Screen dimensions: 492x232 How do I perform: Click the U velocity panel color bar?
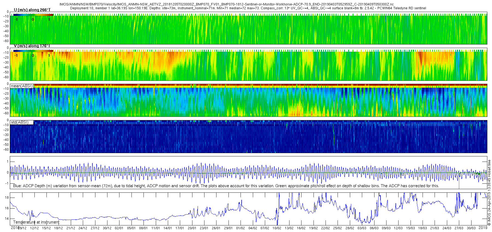pos(33,15)
